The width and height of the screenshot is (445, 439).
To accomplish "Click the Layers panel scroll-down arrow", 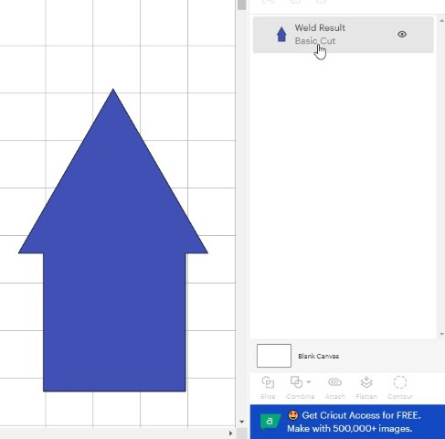I will (441, 335).
